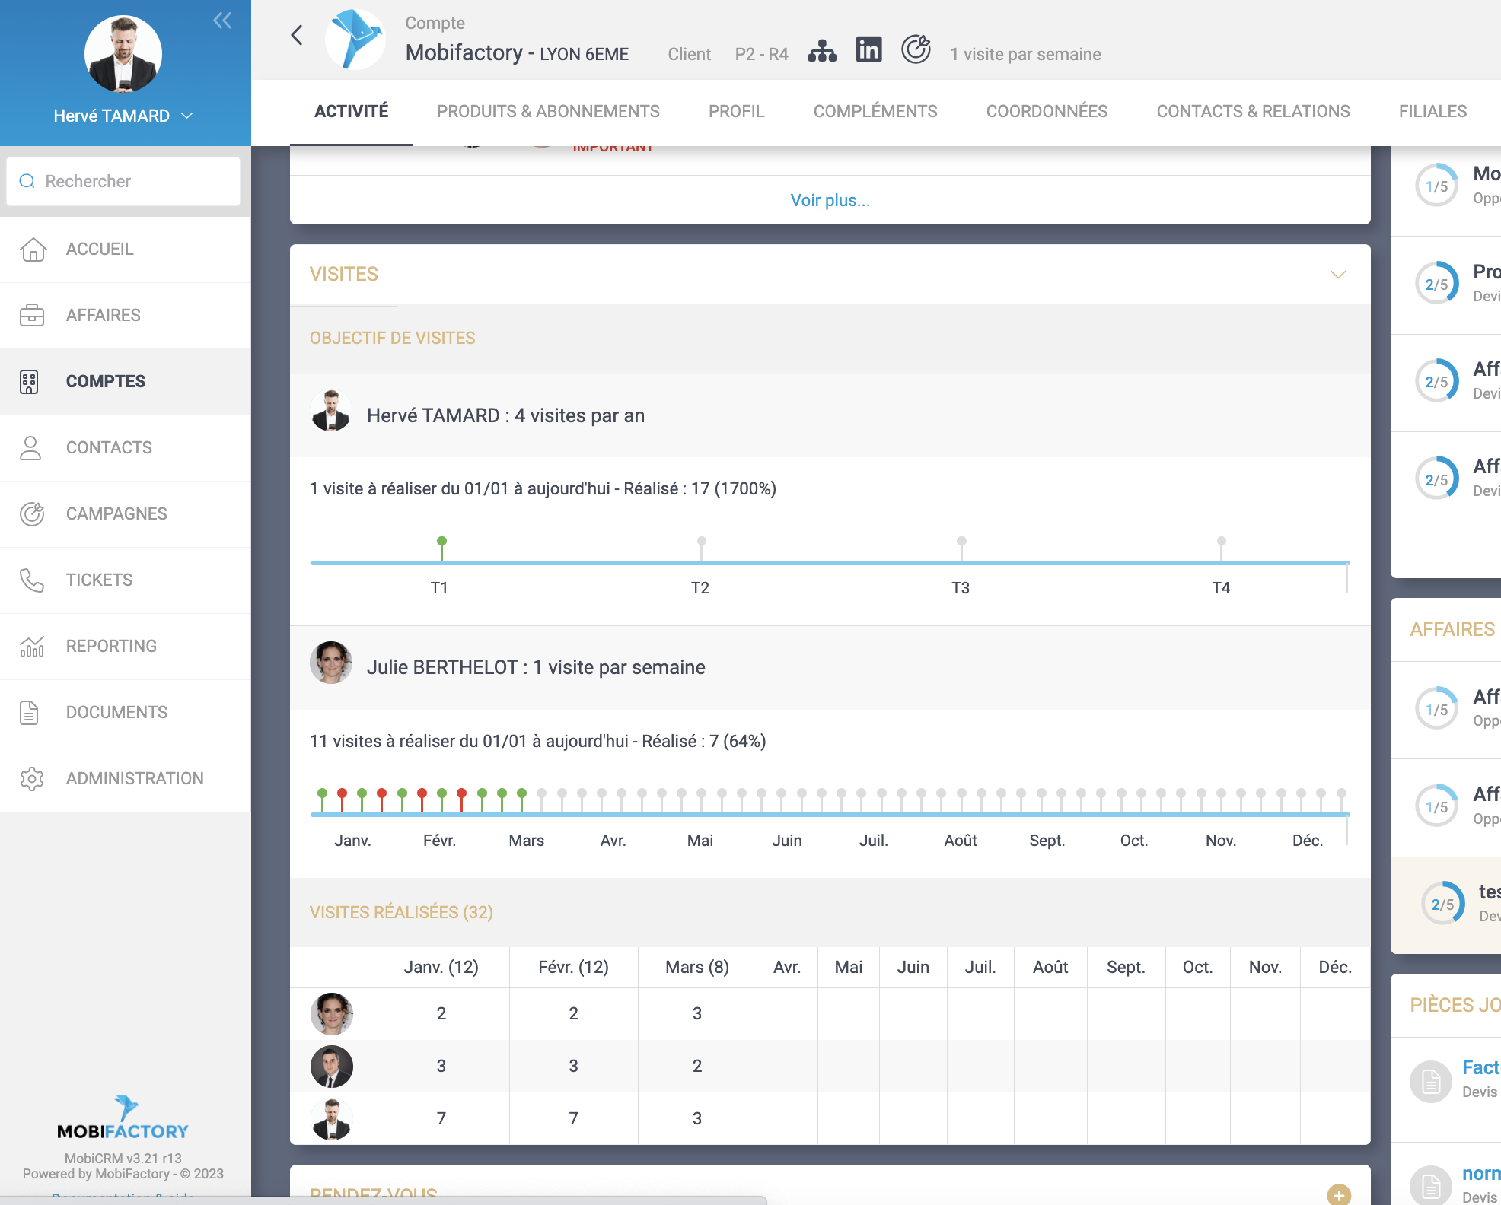Screen dimensions: 1501x1205
Task: Collapse the VISITES section chevron
Action: pos(1338,274)
